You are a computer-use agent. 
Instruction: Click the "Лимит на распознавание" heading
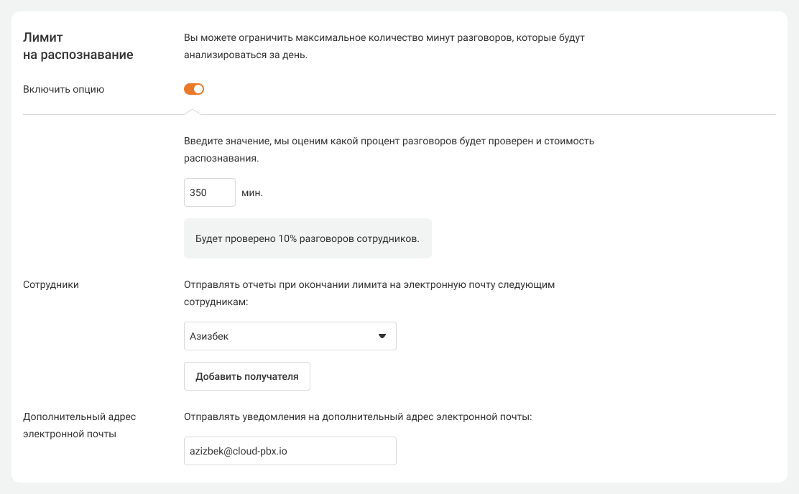tap(78, 46)
